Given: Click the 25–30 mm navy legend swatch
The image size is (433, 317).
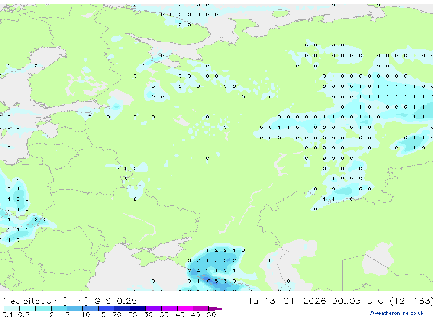Looking at the screenshot, I should click(x=138, y=308).
